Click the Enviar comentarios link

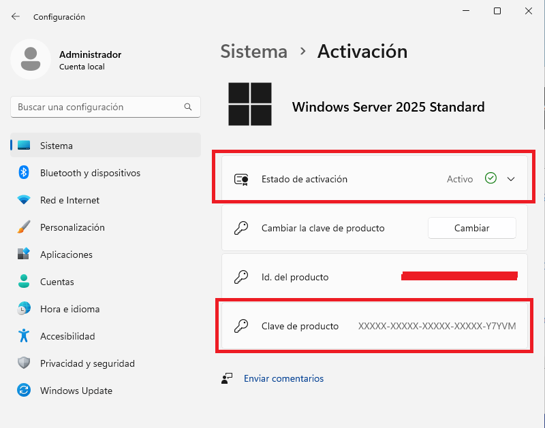click(283, 378)
